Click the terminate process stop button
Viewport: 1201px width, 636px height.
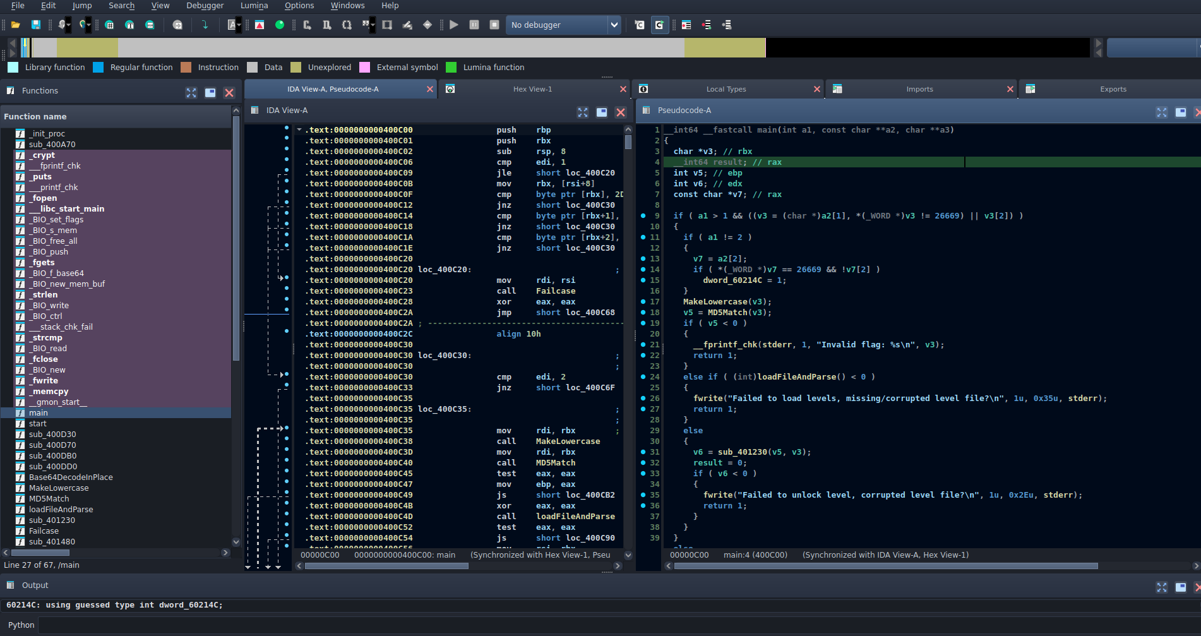pyautogui.click(x=494, y=25)
